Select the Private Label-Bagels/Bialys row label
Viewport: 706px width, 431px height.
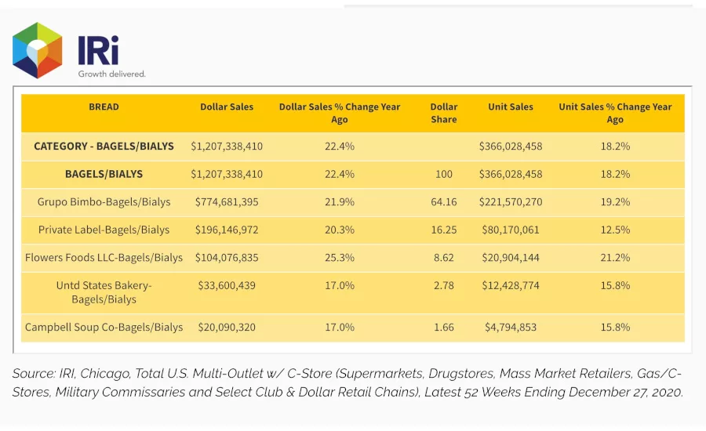(104, 230)
